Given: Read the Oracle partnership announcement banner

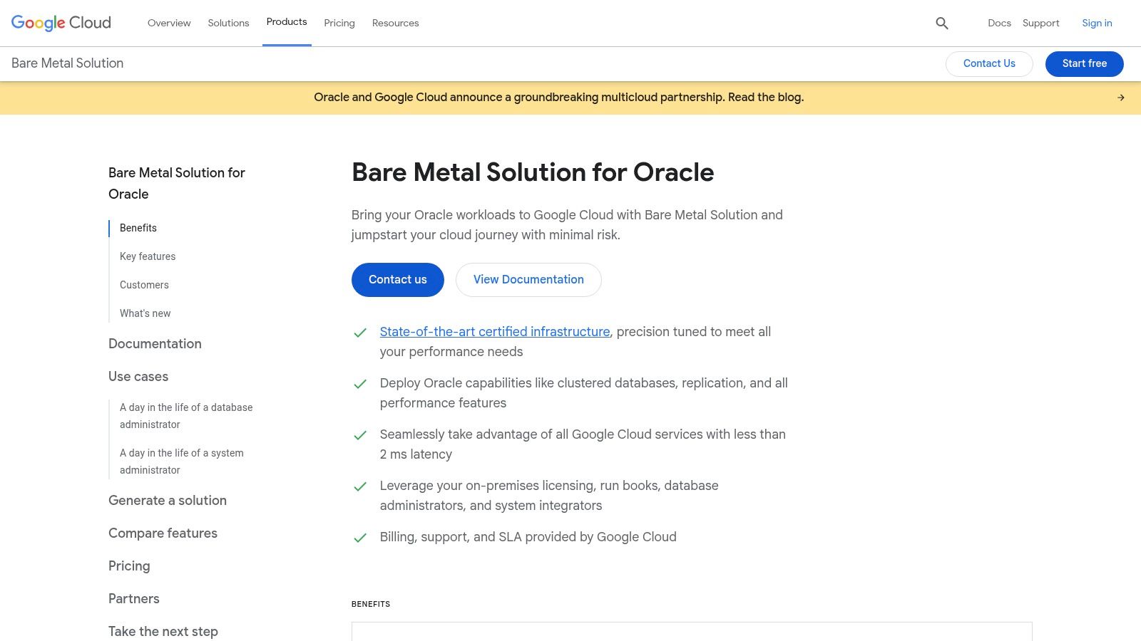Looking at the screenshot, I should pyautogui.click(x=558, y=98).
